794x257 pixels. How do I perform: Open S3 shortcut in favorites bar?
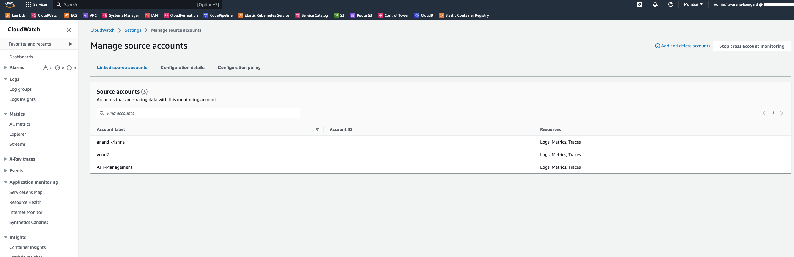[x=339, y=15]
